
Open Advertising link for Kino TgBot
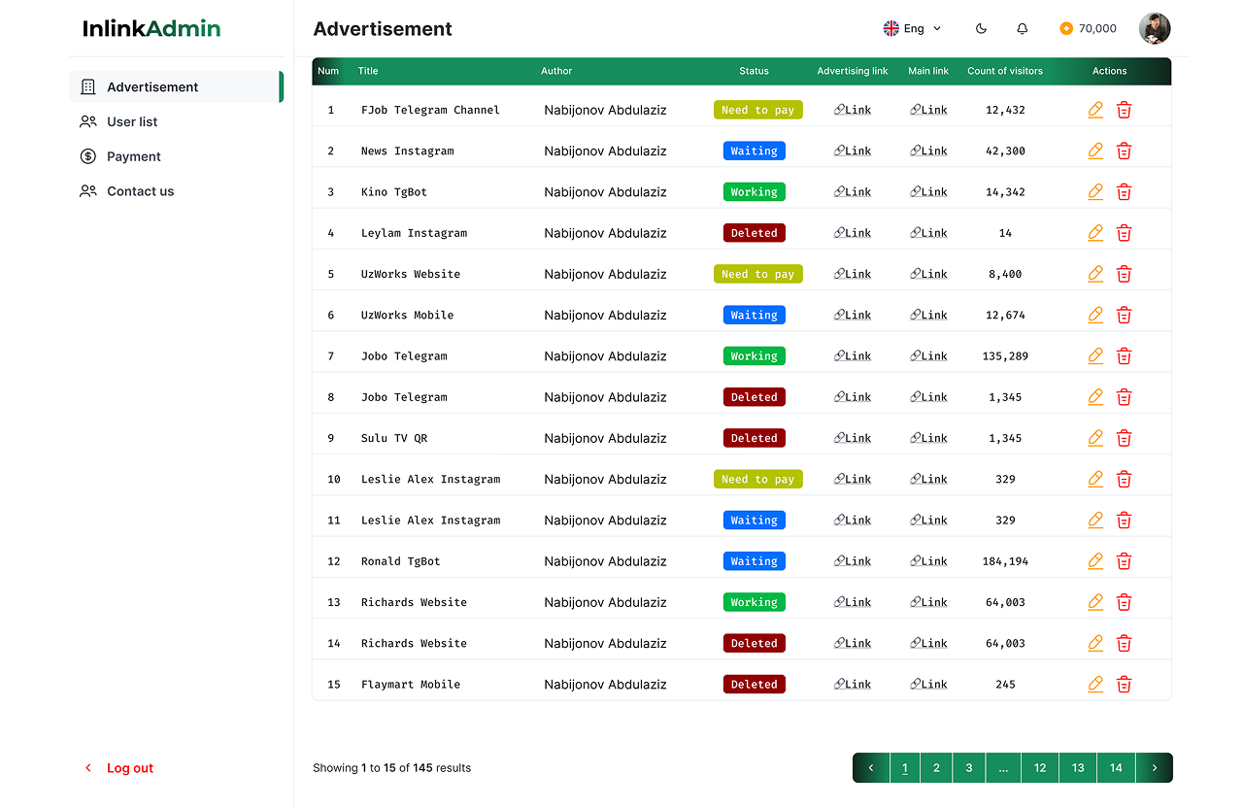click(x=853, y=192)
